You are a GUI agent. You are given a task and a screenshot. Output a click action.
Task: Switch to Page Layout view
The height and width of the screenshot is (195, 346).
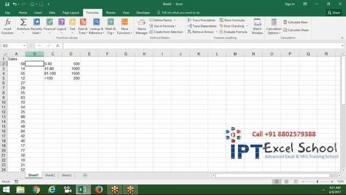[286, 181]
